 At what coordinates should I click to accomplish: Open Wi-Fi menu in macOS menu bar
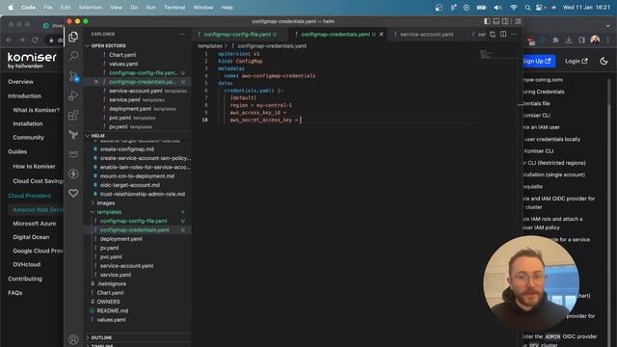pos(513,8)
